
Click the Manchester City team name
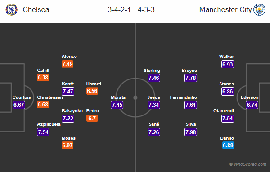coord(225,9)
